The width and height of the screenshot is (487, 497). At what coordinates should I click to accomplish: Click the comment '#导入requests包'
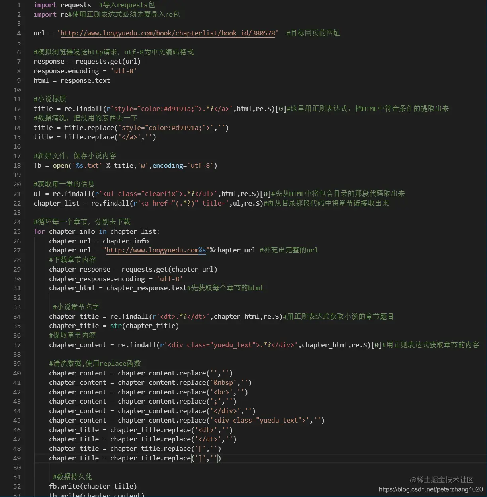[x=127, y=5]
